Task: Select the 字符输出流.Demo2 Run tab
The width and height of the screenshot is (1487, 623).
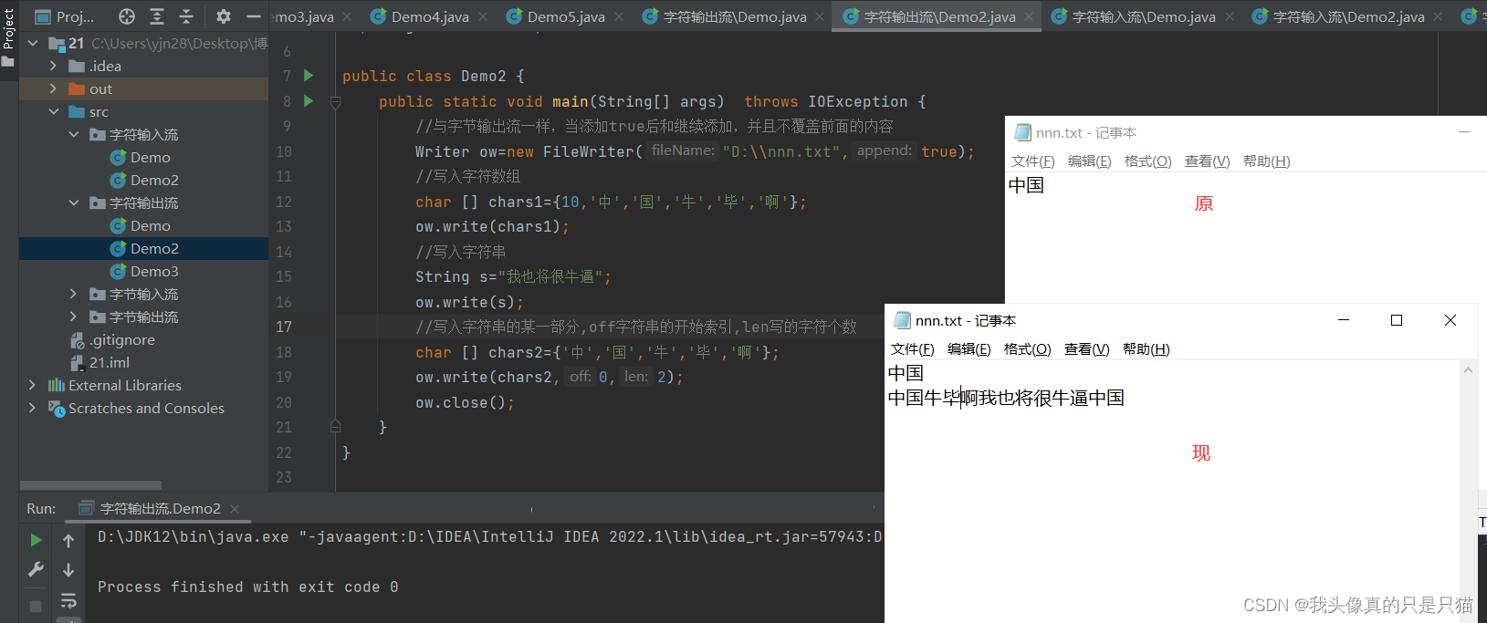Action: coord(160,508)
